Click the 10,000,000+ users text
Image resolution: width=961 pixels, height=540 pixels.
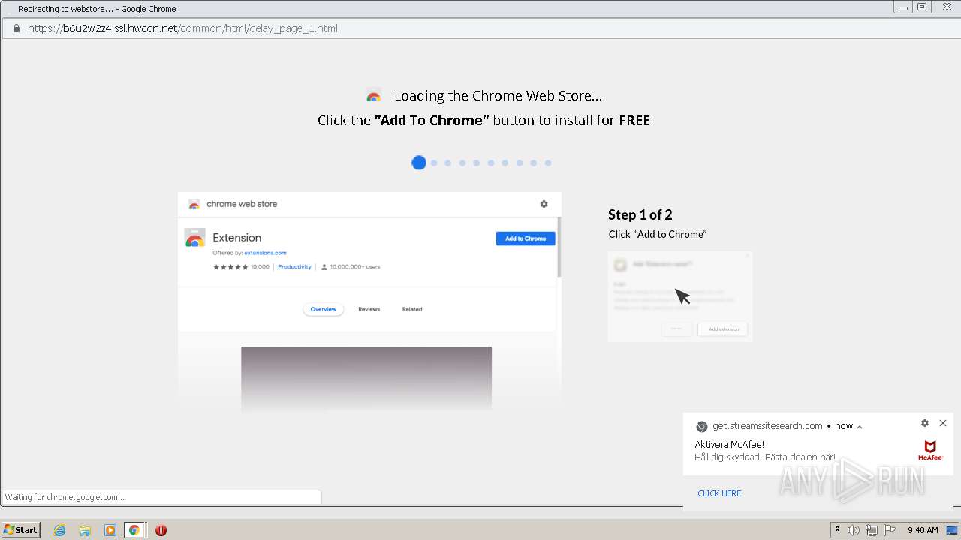[355, 267]
